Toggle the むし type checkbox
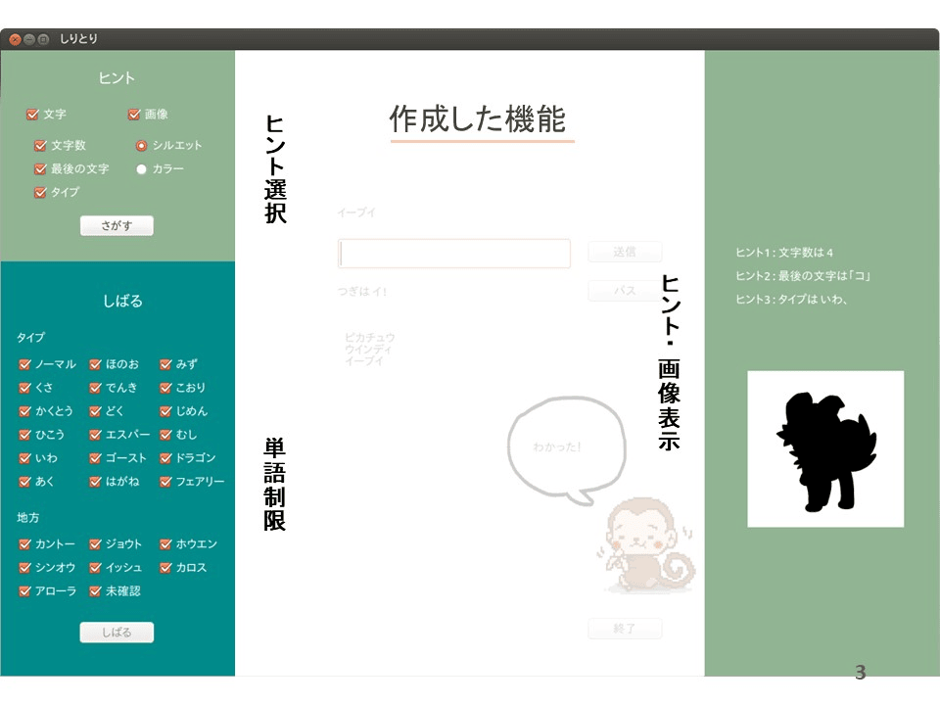Viewport: 940px width, 705px height. click(165, 434)
